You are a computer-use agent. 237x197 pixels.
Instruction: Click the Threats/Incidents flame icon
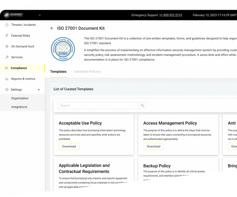[x=7, y=25]
